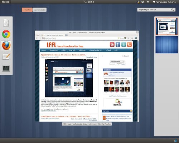
Task: Switch to the Applicazioni view
Action: [39, 10]
